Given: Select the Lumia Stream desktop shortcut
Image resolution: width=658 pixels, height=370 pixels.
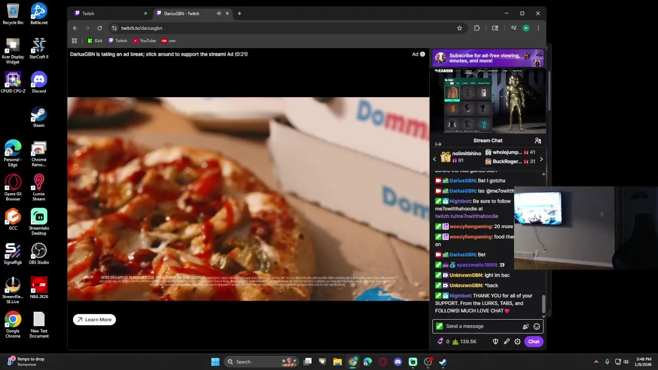Looking at the screenshot, I should pyautogui.click(x=39, y=188).
